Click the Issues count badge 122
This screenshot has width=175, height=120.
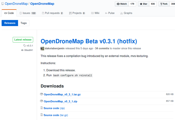(33, 13)
